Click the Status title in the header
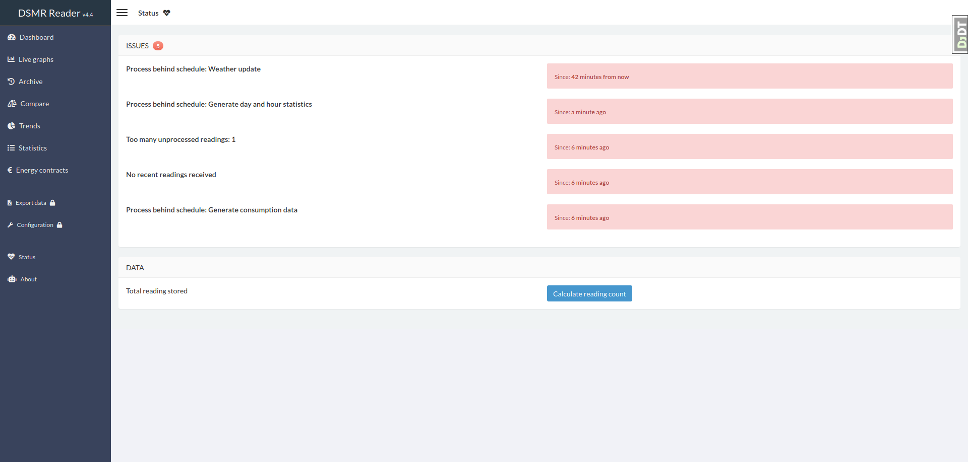The image size is (968, 462). coord(148,13)
